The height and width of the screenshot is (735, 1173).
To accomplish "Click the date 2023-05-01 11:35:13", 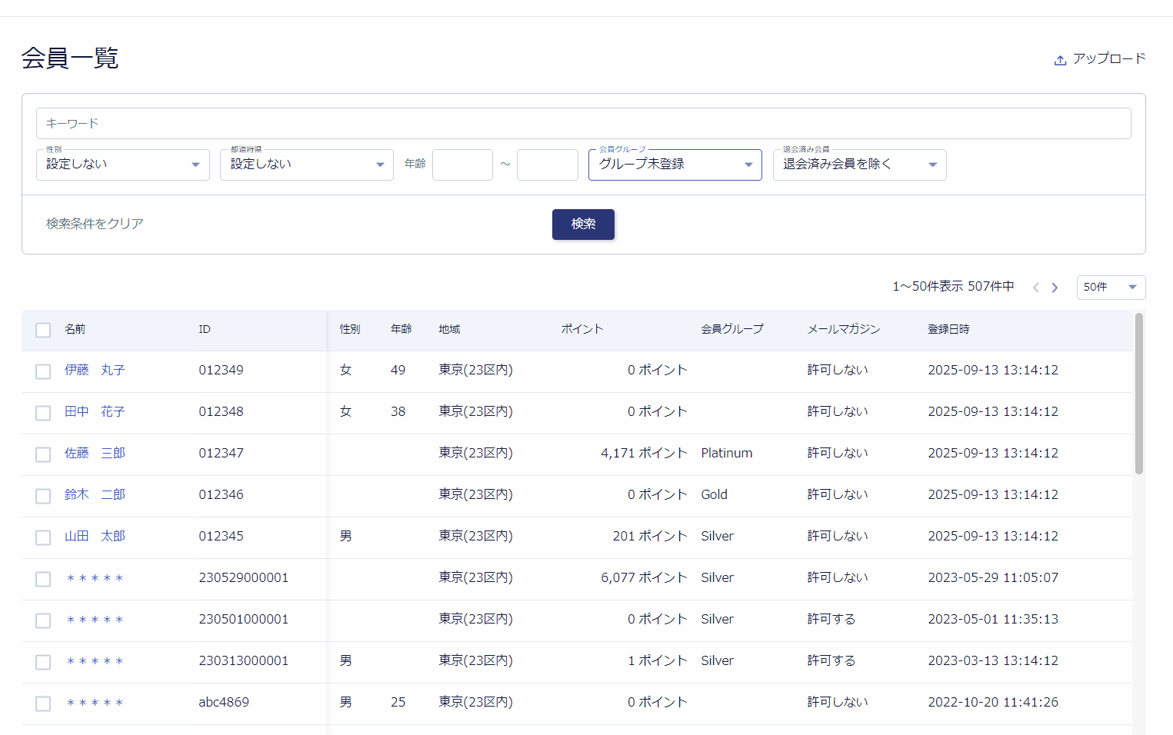I will [993, 619].
